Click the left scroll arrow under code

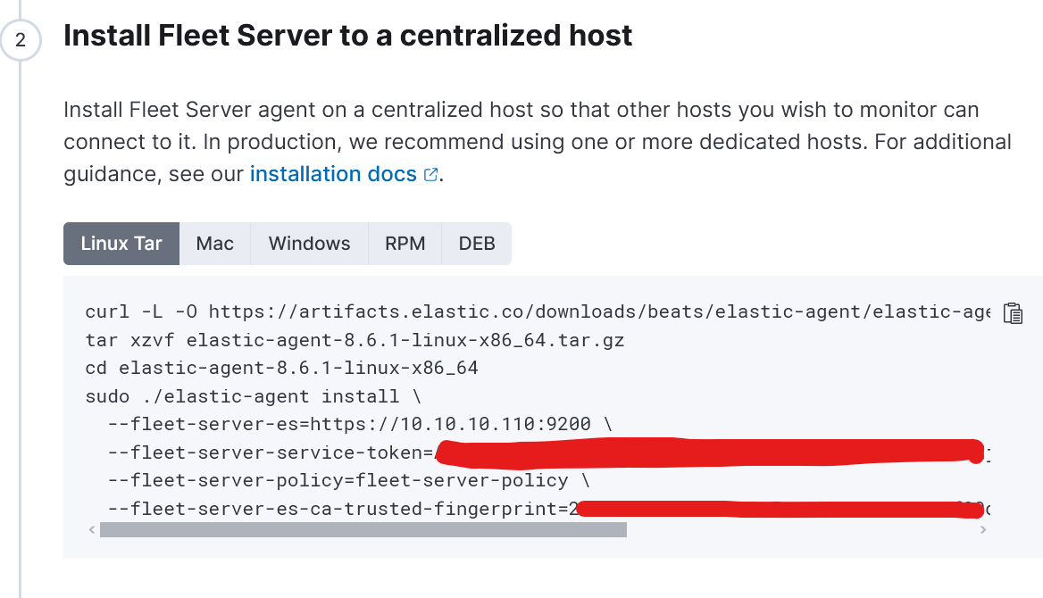click(91, 530)
